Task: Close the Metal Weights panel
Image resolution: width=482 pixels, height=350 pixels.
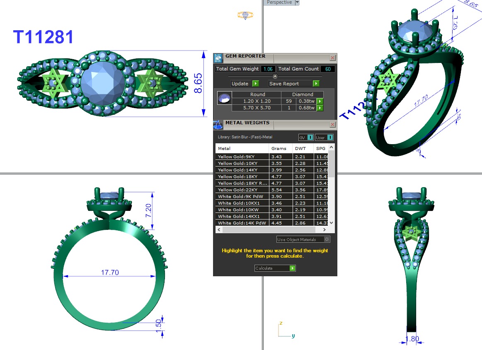Action: [332, 124]
